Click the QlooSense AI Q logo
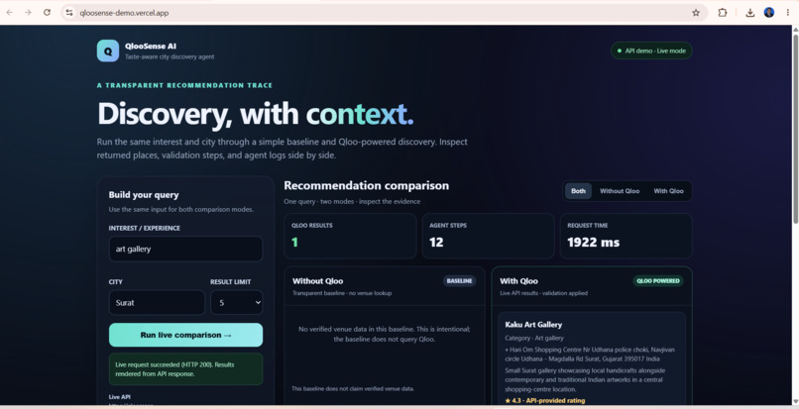 click(108, 51)
